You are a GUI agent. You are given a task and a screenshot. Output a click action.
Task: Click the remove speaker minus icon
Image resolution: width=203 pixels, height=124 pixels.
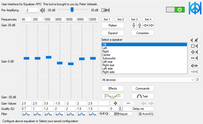pos(194,58)
